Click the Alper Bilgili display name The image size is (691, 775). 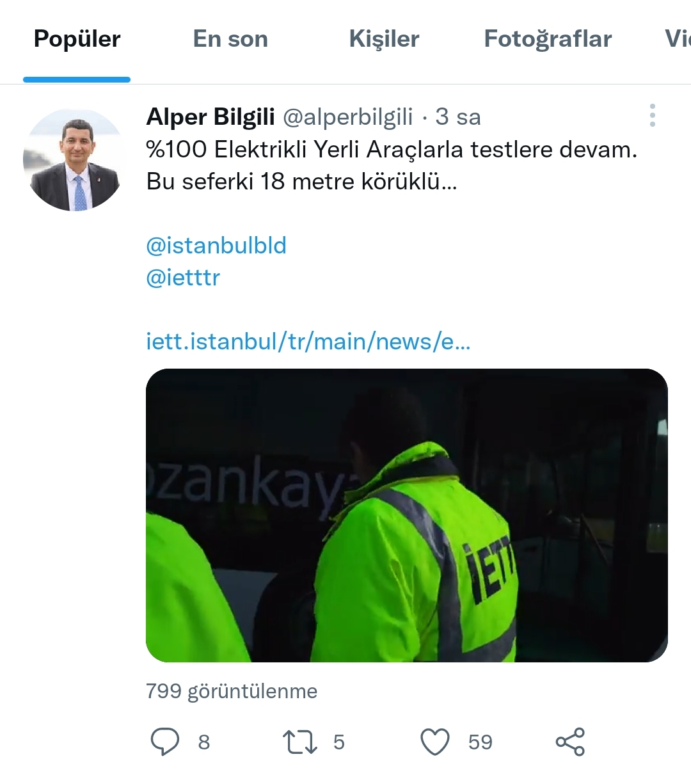[210, 117]
